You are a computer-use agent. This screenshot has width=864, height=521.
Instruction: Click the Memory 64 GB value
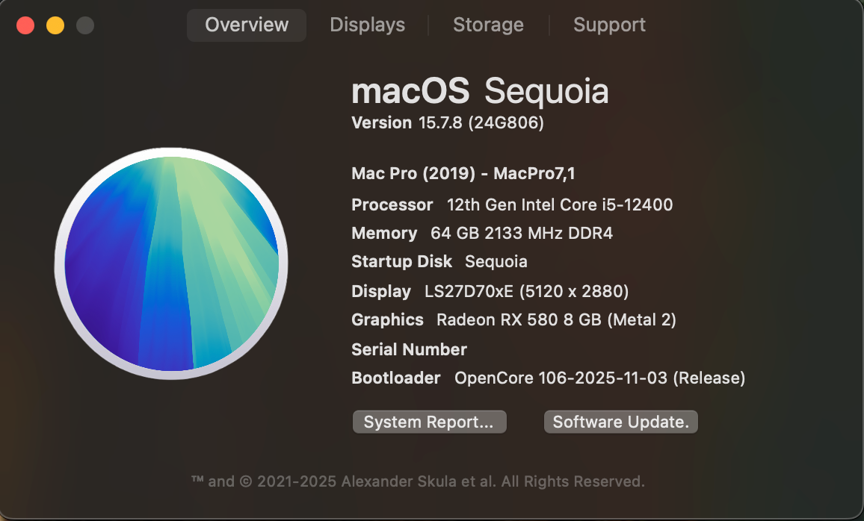(521, 234)
